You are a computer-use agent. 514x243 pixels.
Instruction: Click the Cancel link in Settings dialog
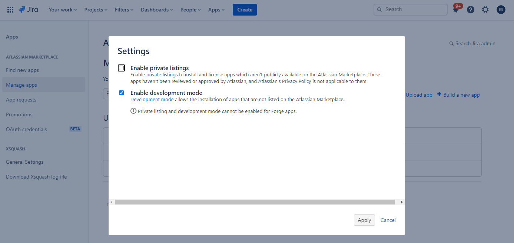coord(388,220)
